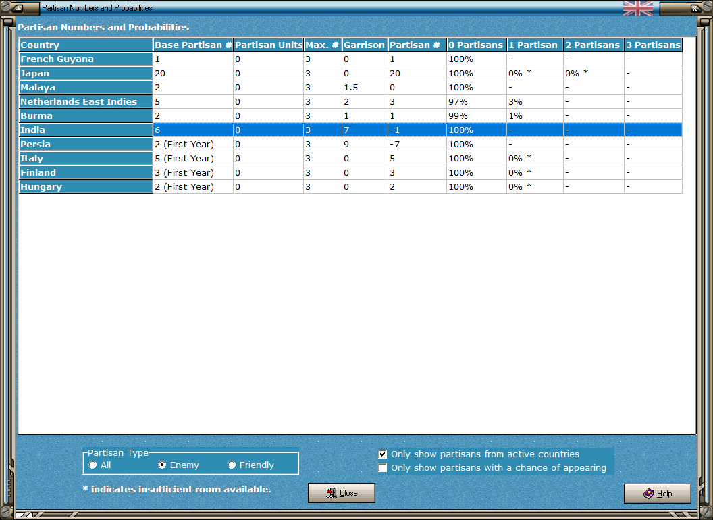Click the 3 Partisans column header
This screenshot has width=713, height=520.
(x=654, y=45)
